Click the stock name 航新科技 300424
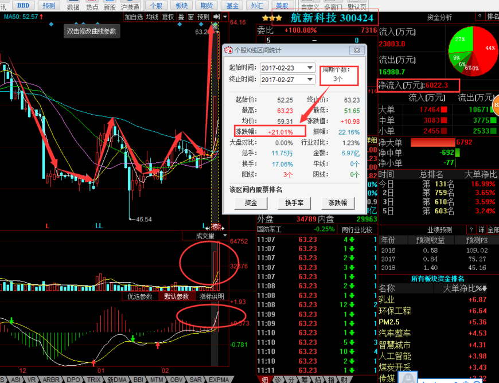The height and width of the screenshot is (383, 499). 332,18
